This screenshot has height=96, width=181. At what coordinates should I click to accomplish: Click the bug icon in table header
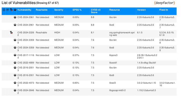4,10
